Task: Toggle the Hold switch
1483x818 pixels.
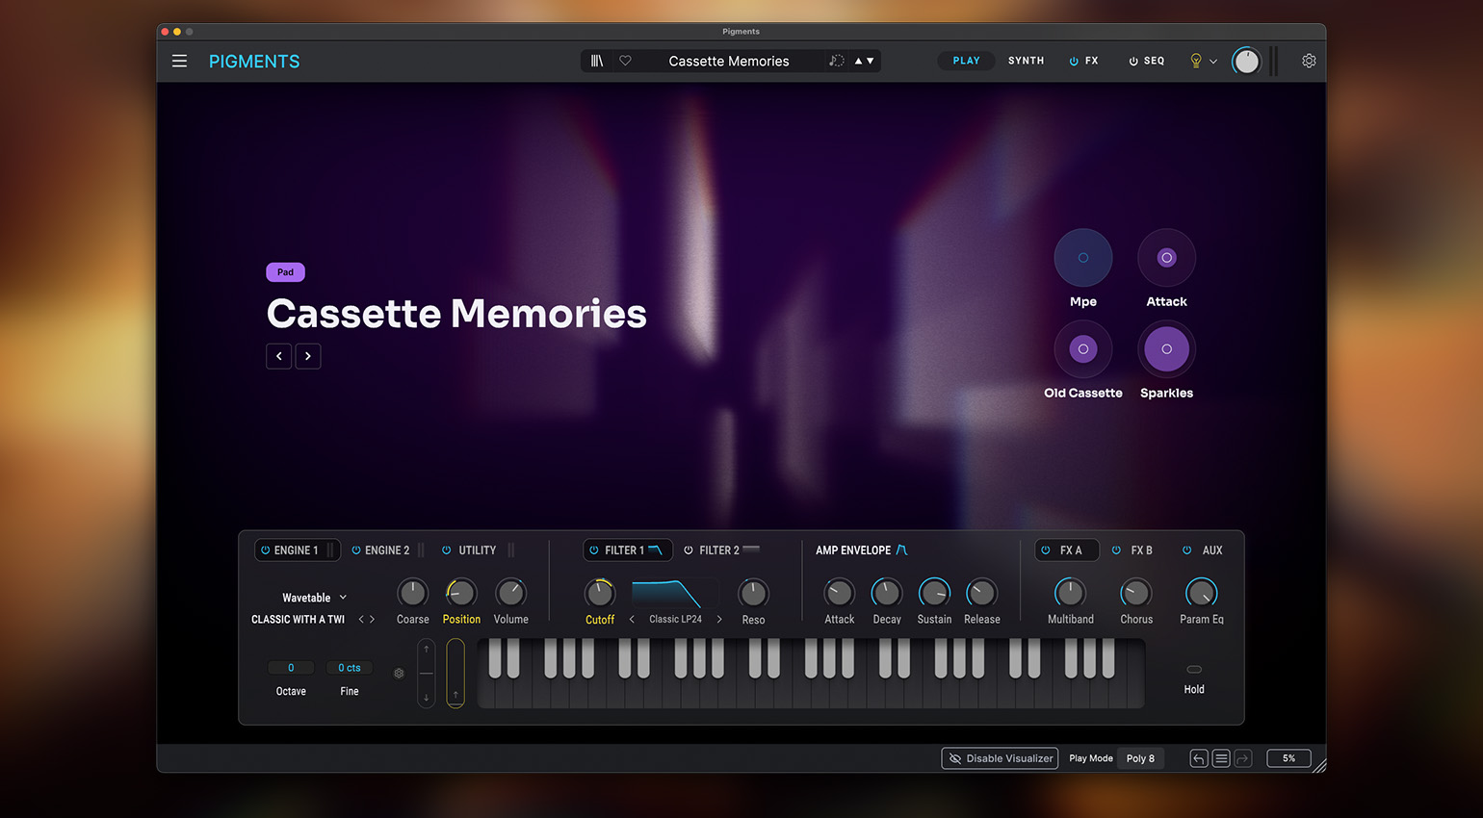Action: click(x=1194, y=669)
